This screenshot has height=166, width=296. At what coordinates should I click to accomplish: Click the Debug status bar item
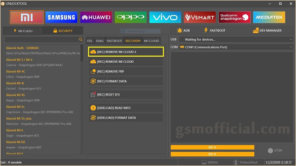coord(210,162)
